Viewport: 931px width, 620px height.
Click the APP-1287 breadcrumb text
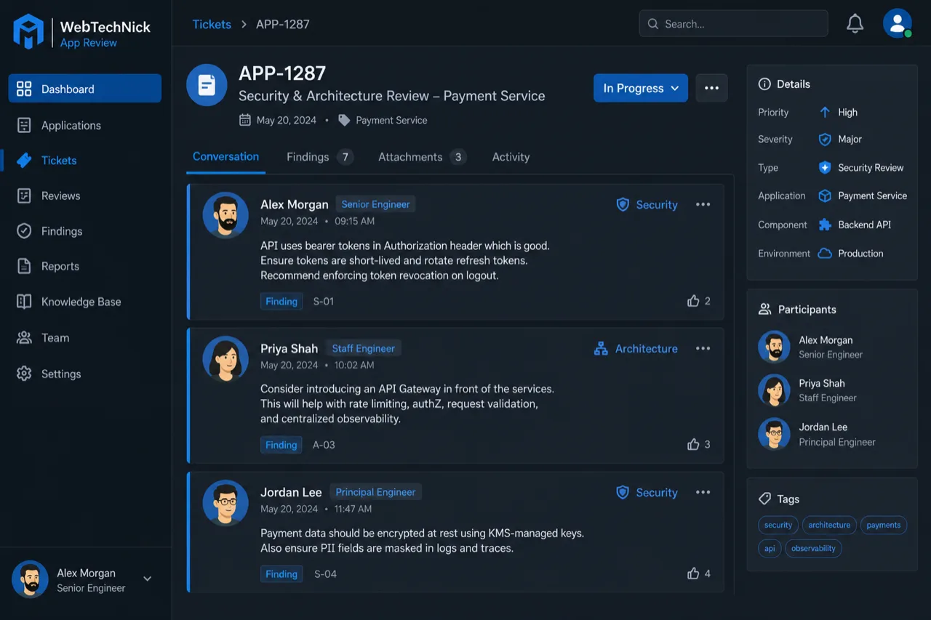point(283,24)
